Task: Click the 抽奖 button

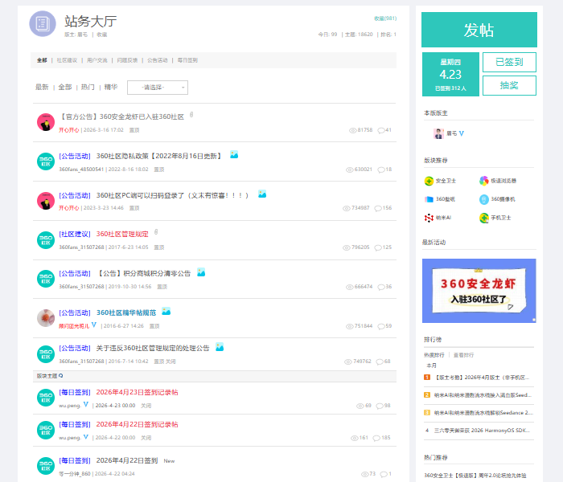Action: click(509, 85)
